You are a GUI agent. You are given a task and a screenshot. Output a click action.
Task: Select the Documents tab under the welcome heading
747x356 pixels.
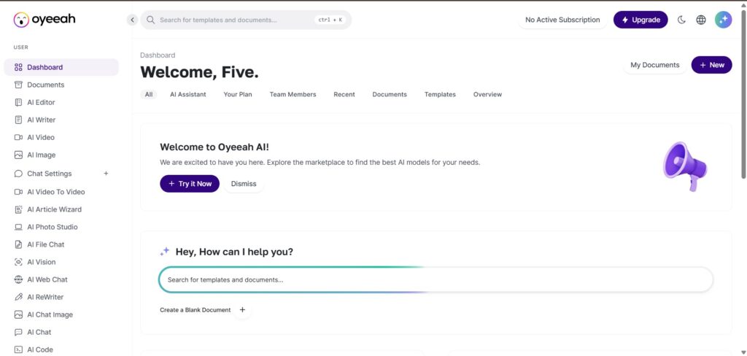pyautogui.click(x=390, y=94)
